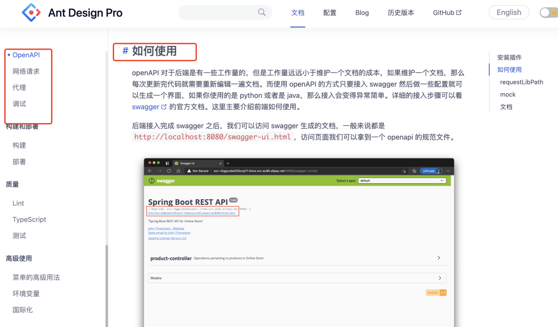Image resolution: width=558 pixels, height=327 pixels.
Task: Open 调试 sidebar item
Action: [19, 104]
